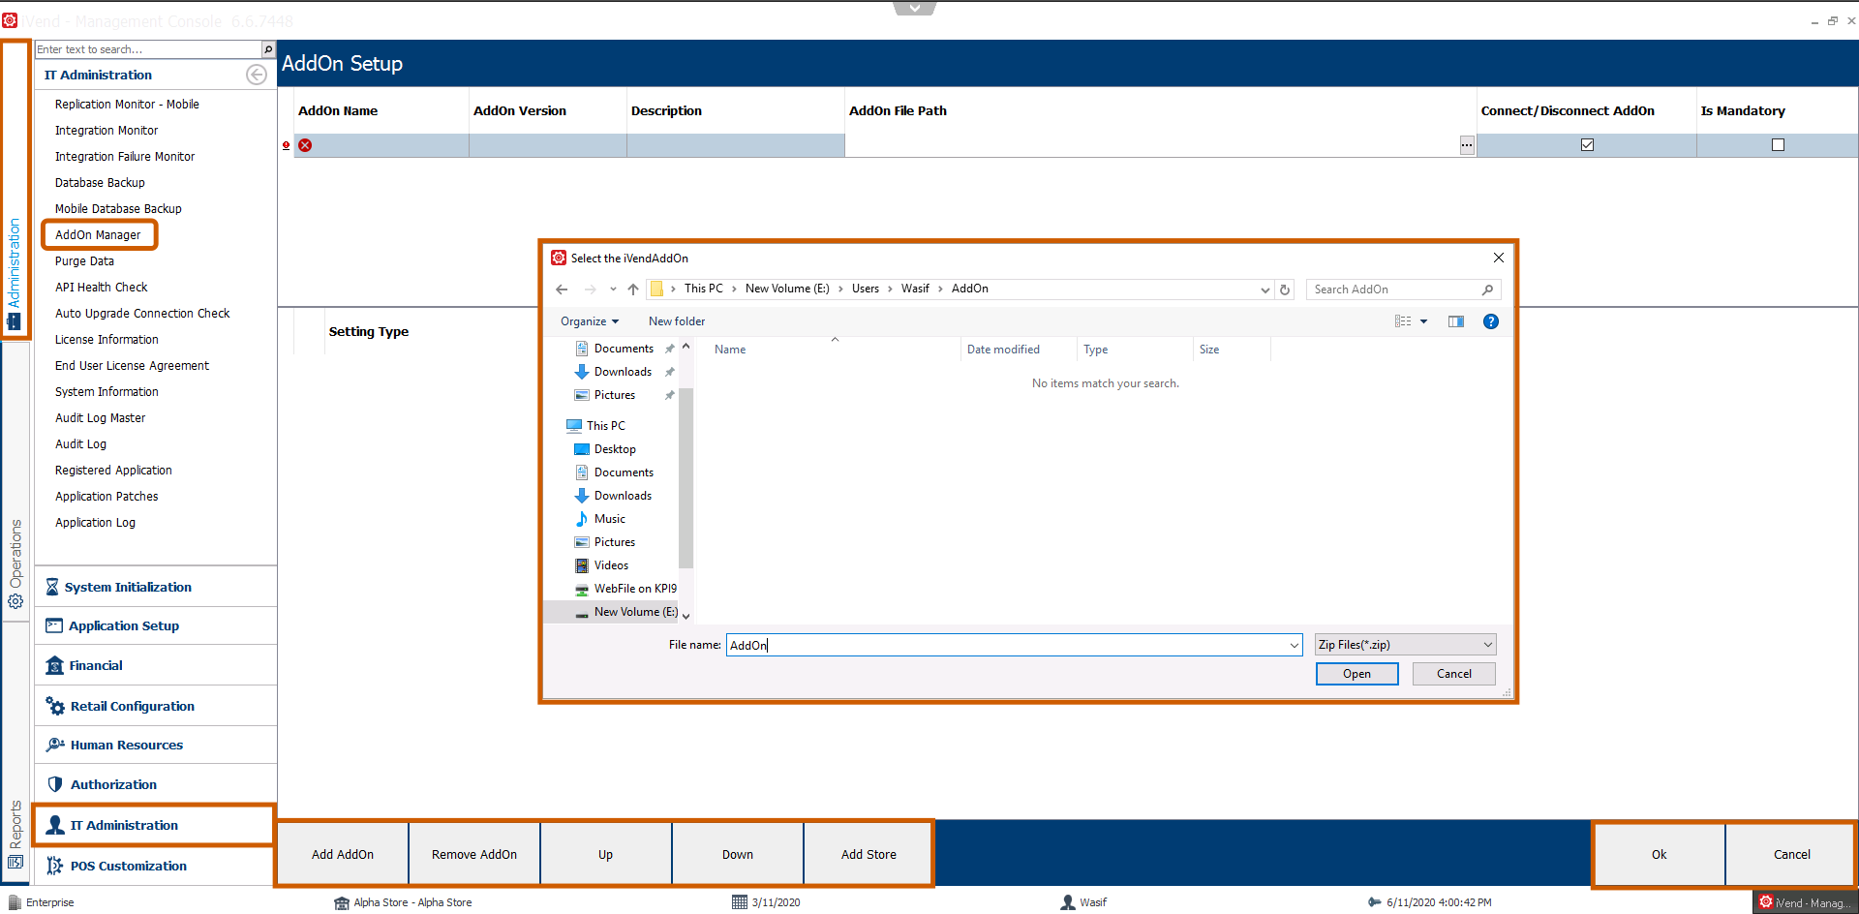This screenshot has width=1859, height=914.
Task: Expand the Organize menu
Action: tap(589, 321)
